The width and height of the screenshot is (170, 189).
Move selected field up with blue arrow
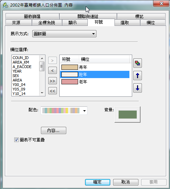pyautogui.click(x=137, y=76)
